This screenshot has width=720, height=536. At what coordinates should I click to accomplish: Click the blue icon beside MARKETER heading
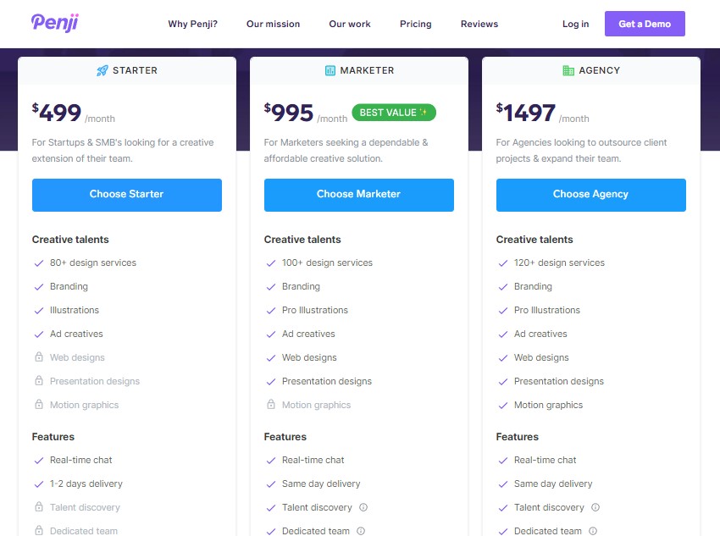click(x=330, y=70)
